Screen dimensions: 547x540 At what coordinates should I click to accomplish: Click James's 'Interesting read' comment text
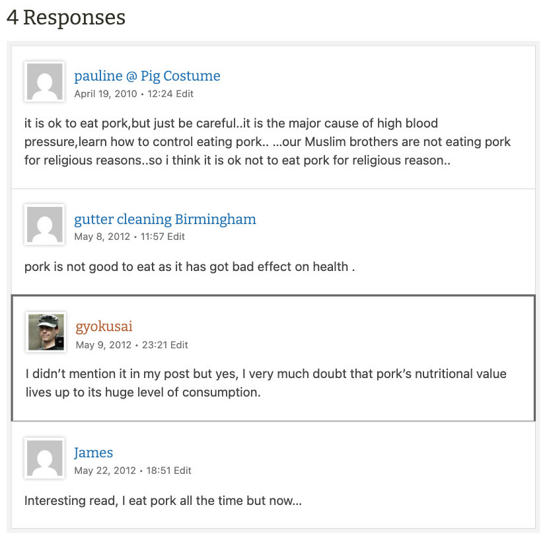163,500
